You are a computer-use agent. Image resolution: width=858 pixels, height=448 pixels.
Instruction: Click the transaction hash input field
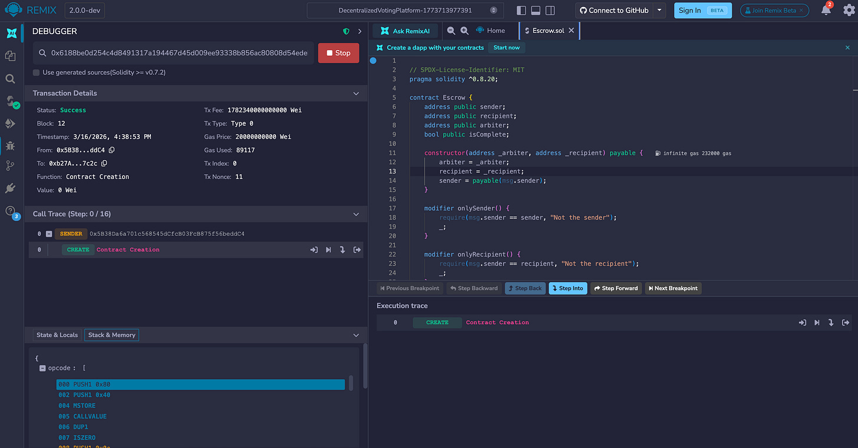174,53
